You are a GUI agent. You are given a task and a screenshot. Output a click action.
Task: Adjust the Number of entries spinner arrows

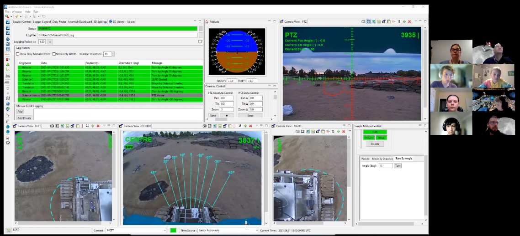click(x=113, y=54)
